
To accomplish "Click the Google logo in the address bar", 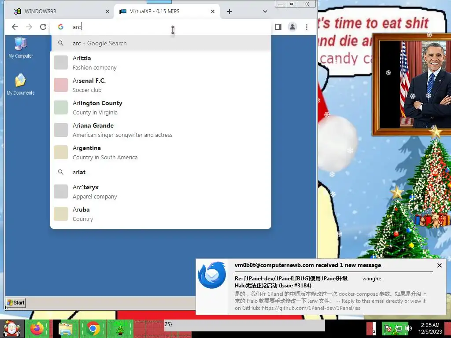I will [61, 27].
